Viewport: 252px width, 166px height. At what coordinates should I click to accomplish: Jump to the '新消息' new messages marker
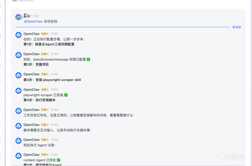[x=237, y=27]
